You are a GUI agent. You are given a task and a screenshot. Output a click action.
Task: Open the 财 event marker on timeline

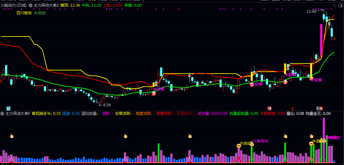pyautogui.click(x=318, y=108)
